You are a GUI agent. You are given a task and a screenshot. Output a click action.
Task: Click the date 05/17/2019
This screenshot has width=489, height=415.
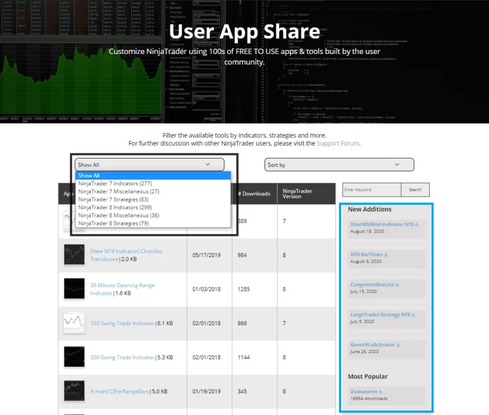[206, 255]
